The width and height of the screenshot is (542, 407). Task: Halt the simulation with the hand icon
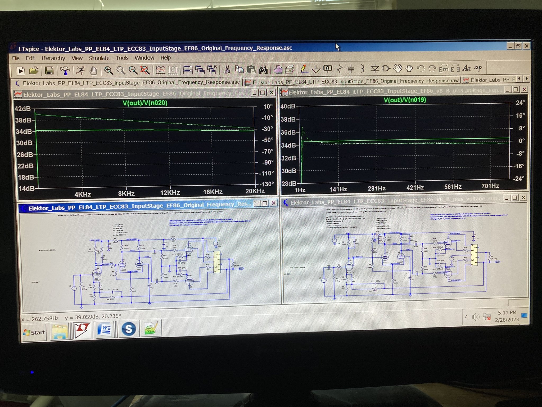(93, 70)
